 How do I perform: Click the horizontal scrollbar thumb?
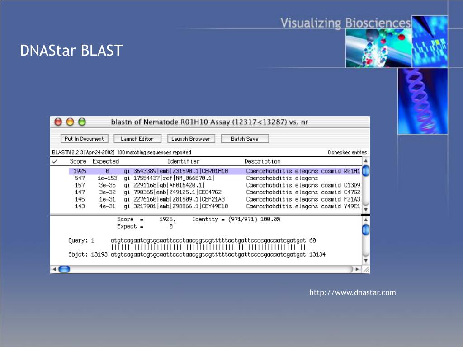pyautogui.click(x=64, y=269)
